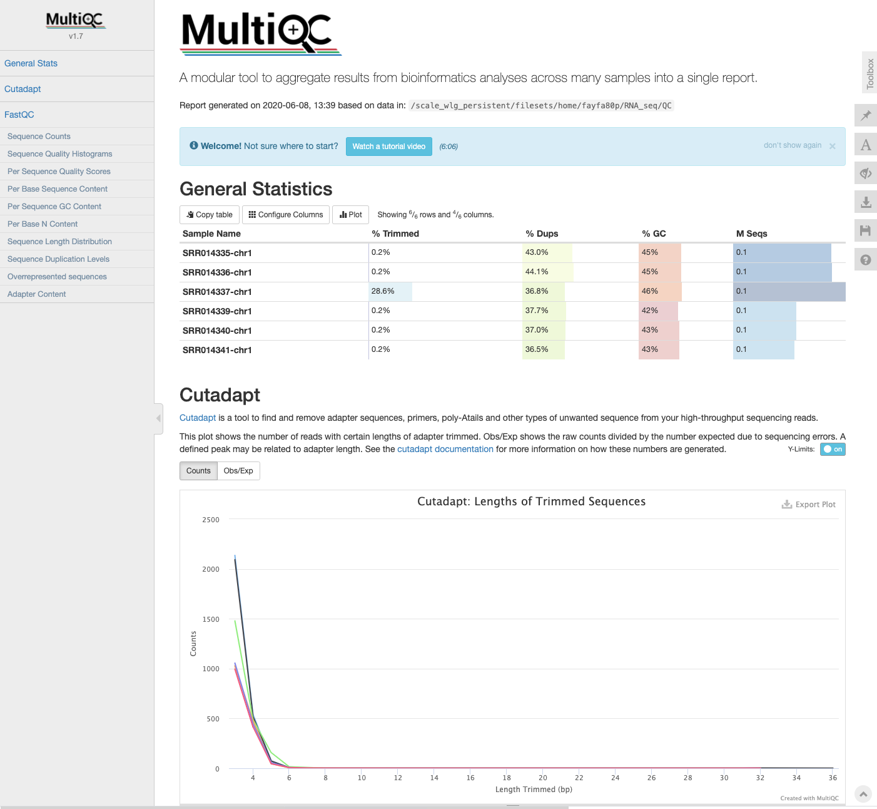This screenshot has height=809, width=877.
Task: Click sample name SRR014340-chr1
Action: point(217,331)
